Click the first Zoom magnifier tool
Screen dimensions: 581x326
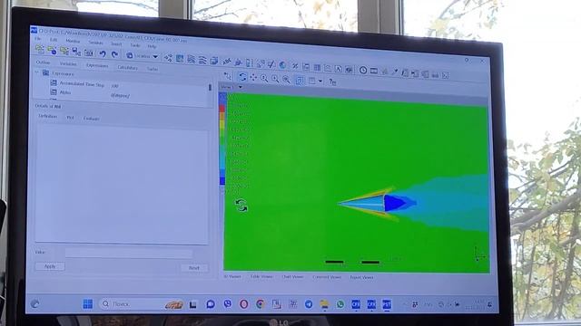[x=264, y=78]
